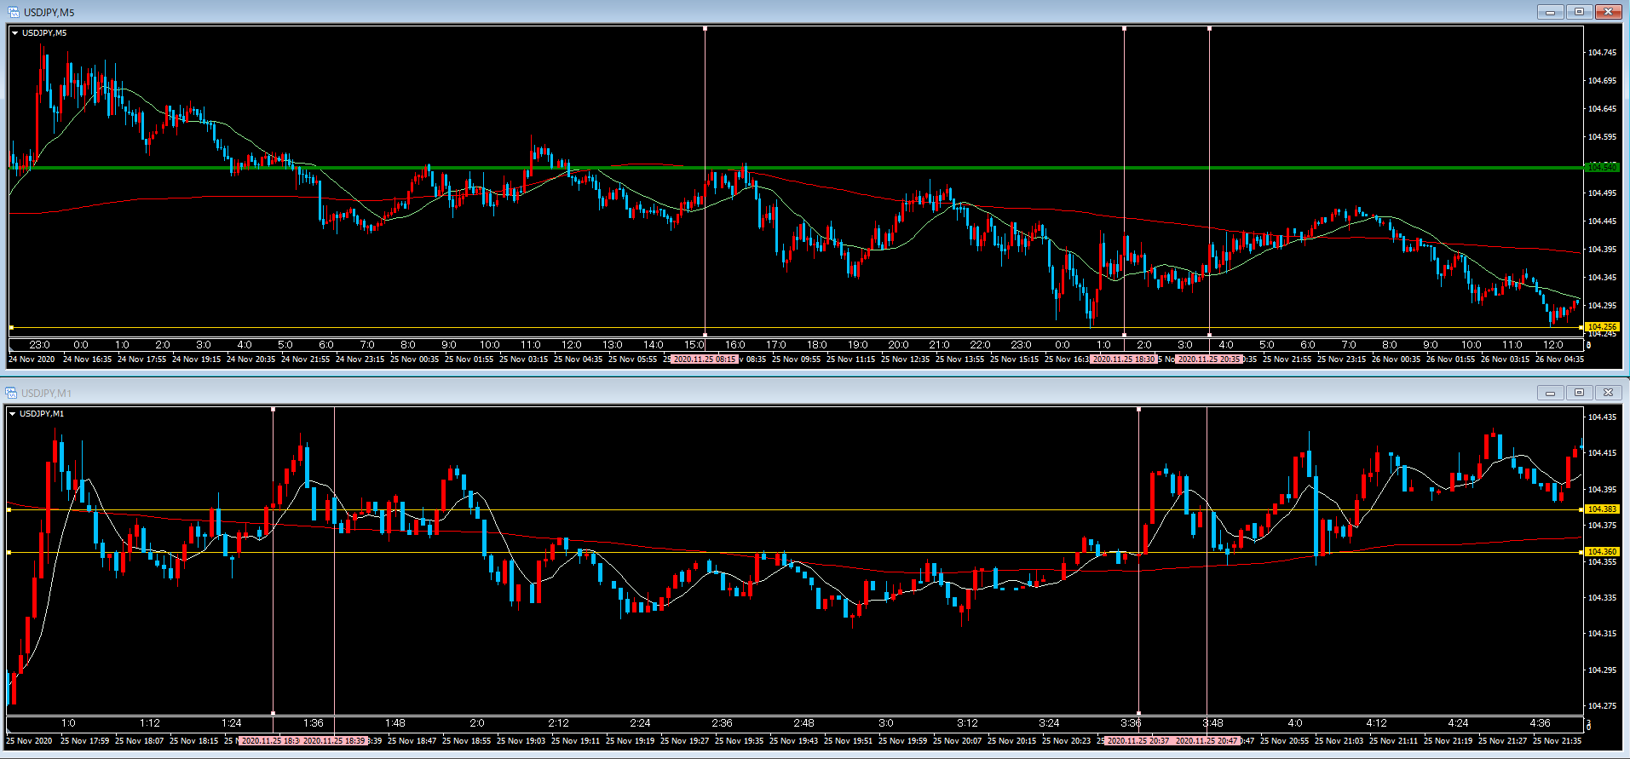Click the 104.360 horizontal line price tag

1601,552
